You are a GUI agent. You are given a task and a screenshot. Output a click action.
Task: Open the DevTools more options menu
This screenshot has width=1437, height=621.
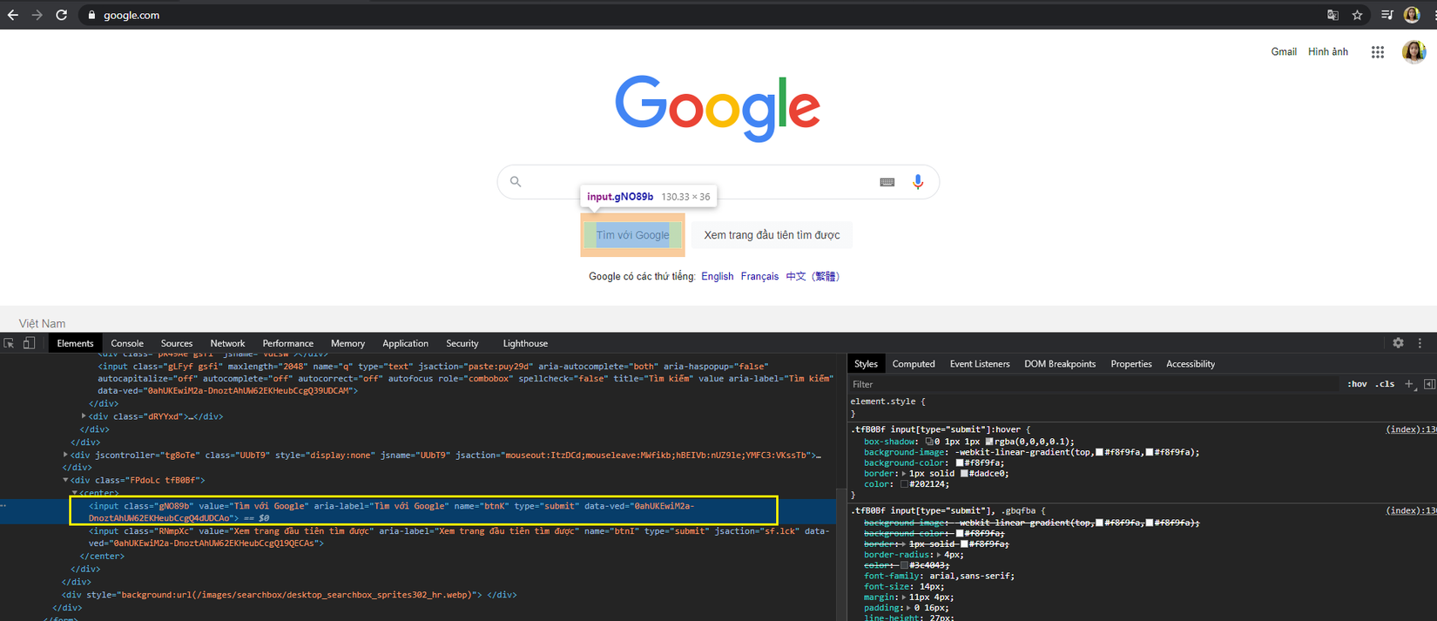tap(1420, 343)
